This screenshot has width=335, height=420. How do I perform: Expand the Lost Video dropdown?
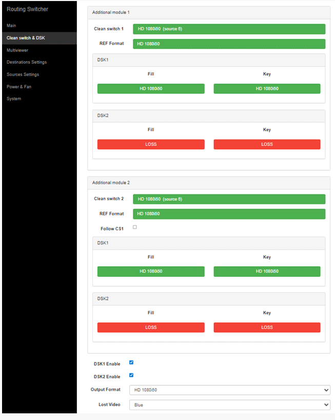tap(229, 405)
